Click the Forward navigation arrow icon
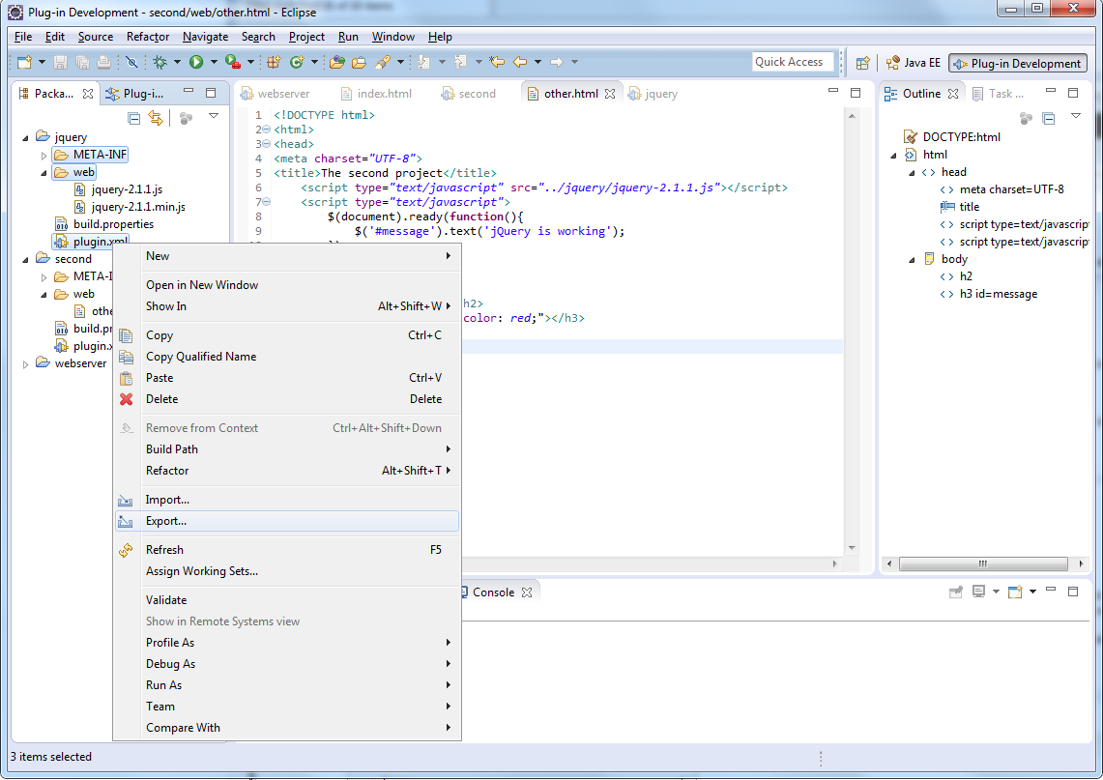This screenshot has width=1103, height=780. pyautogui.click(x=557, y=62)
